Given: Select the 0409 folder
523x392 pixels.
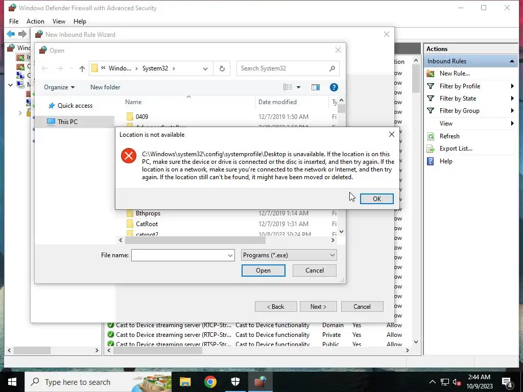Looking at the screenshot, I should click(142, 117).
